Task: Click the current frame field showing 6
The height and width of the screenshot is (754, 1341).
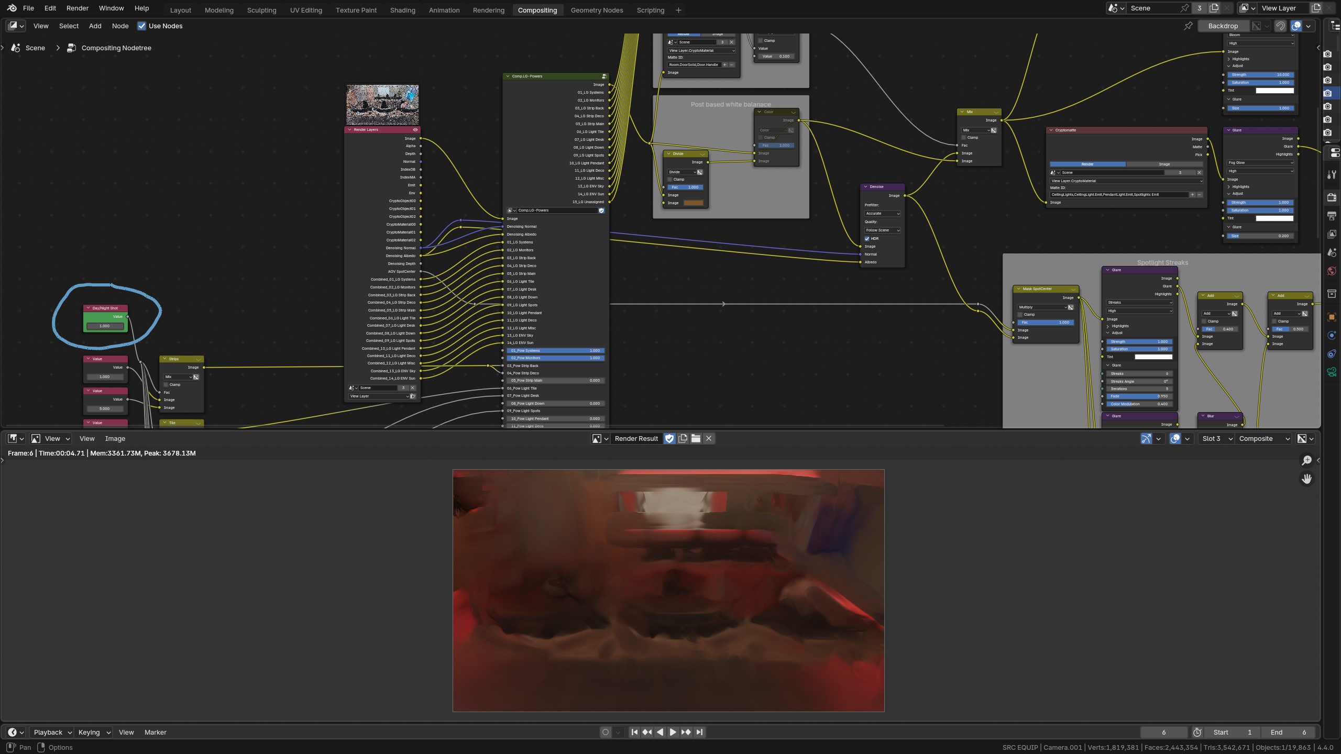Action: click(x=1164, y=733)
